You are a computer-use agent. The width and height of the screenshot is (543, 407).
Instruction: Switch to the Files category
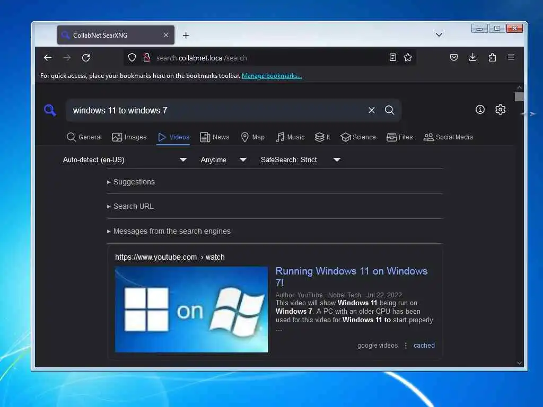(400, 137)
